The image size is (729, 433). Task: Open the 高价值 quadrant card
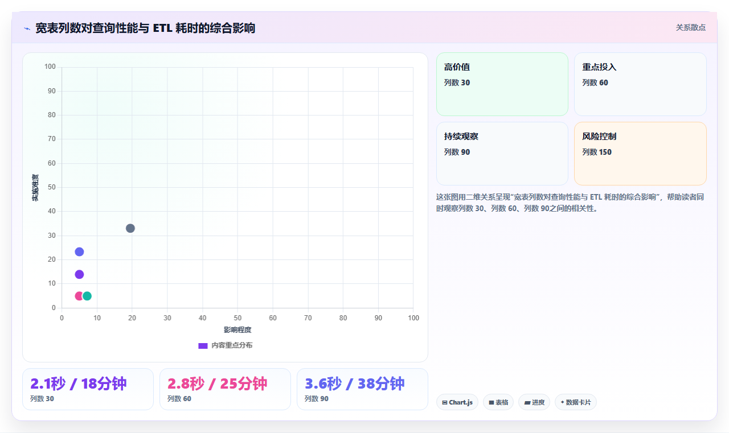pyautogui.click(x=502, y=84)
